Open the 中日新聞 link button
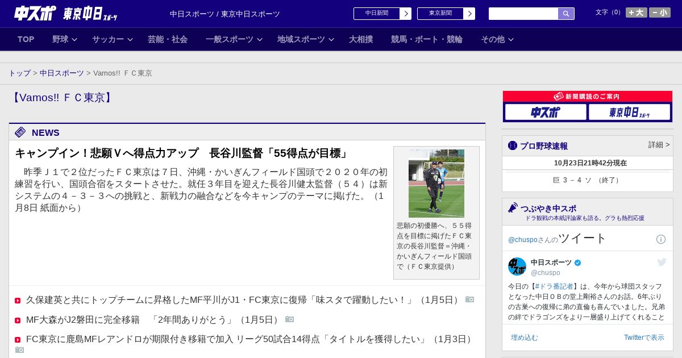The width and height of the screenshot is (682, 358). click(377, 14)
